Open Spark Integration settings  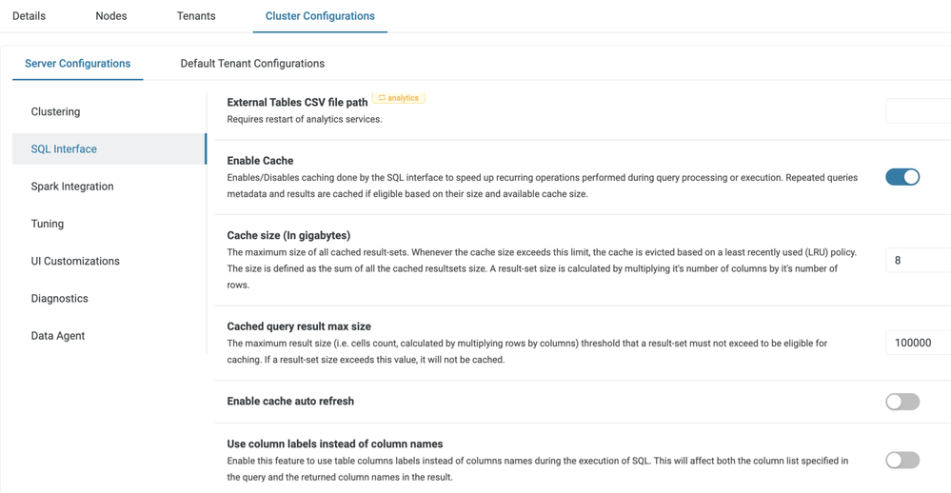coord(72,187)
